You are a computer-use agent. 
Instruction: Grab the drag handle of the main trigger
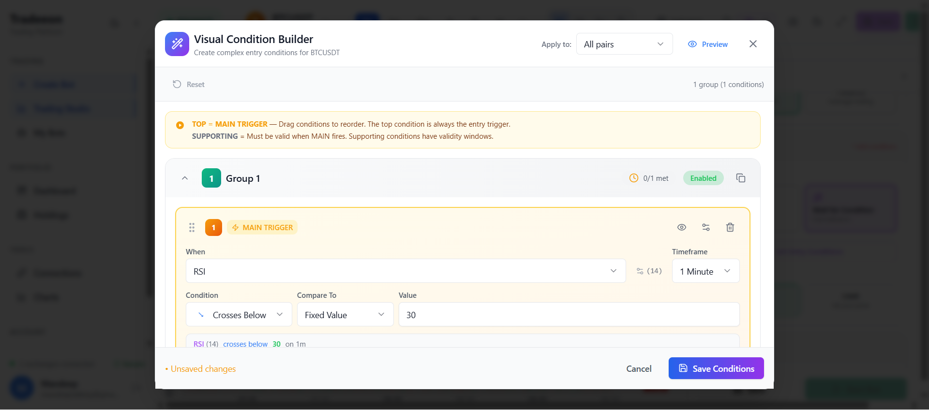pyautogui.click(x=192, y=227)
